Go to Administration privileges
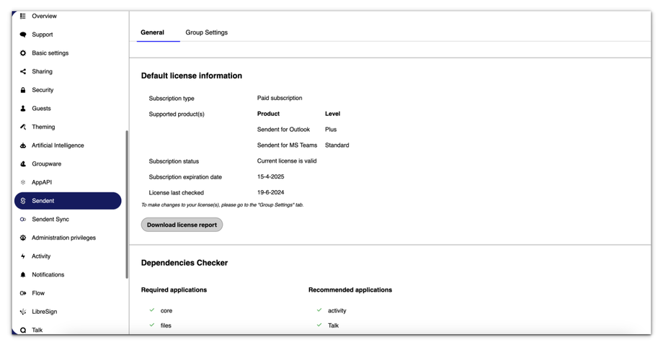 63,238
